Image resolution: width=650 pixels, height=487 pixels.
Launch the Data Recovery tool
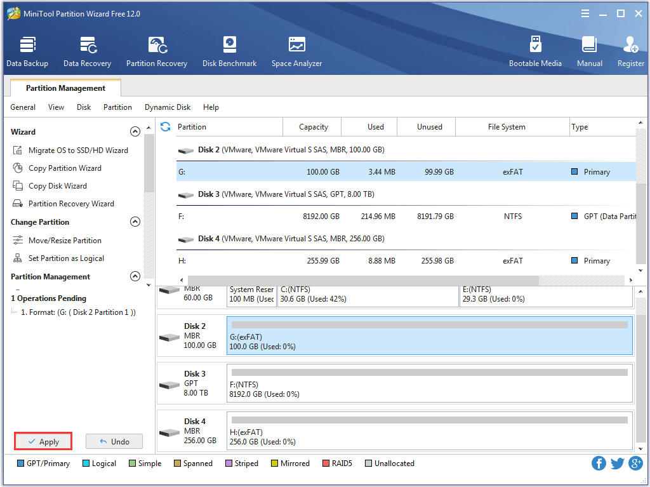(87, 52)
